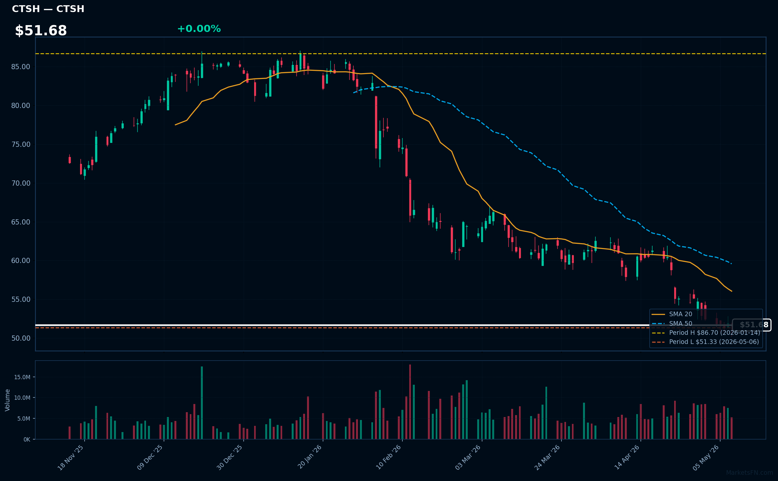Click the +0.00% change value

(x=199, y=29)
